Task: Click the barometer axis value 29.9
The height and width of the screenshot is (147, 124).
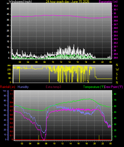Action: [116, 17]
